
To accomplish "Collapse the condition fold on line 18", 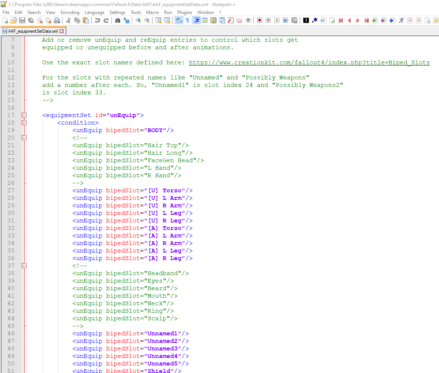I will coord(24,123).
